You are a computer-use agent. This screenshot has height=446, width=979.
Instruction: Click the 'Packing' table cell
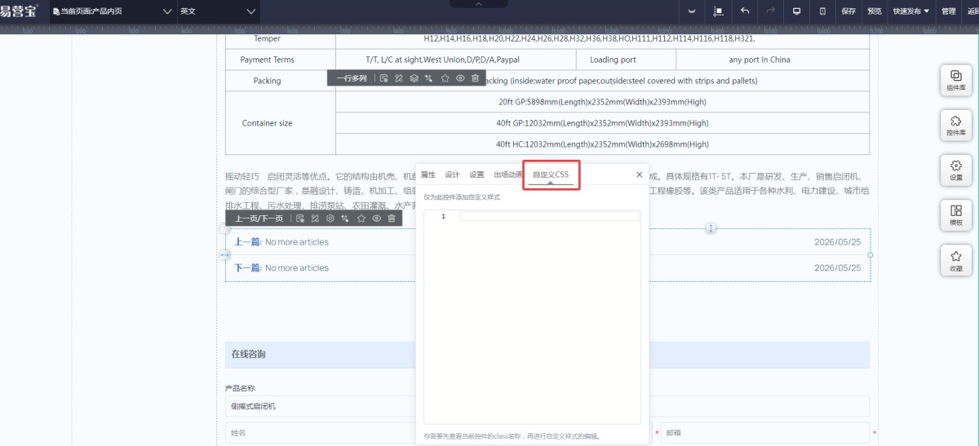(280, 81)
